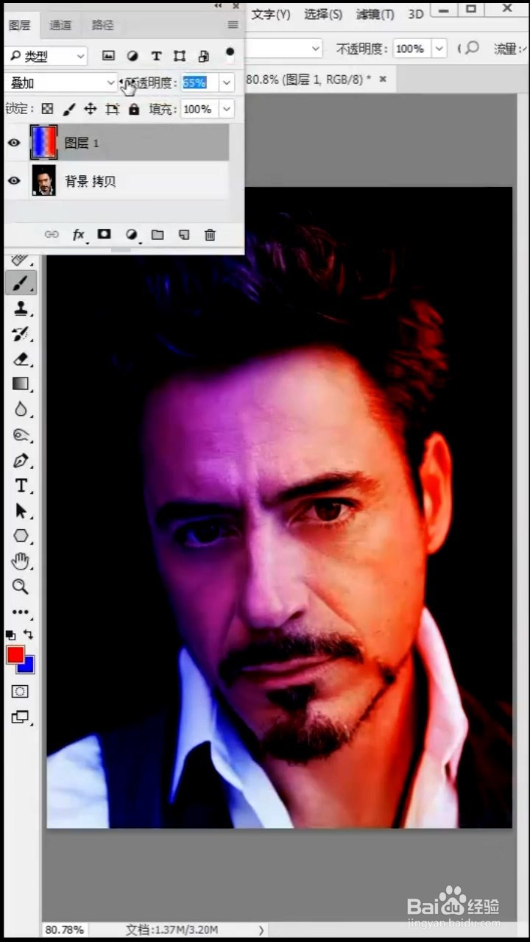Click options bar 不透明度 100% field
This screenshot has height=942, width=530.
click(x=411, y=49)
